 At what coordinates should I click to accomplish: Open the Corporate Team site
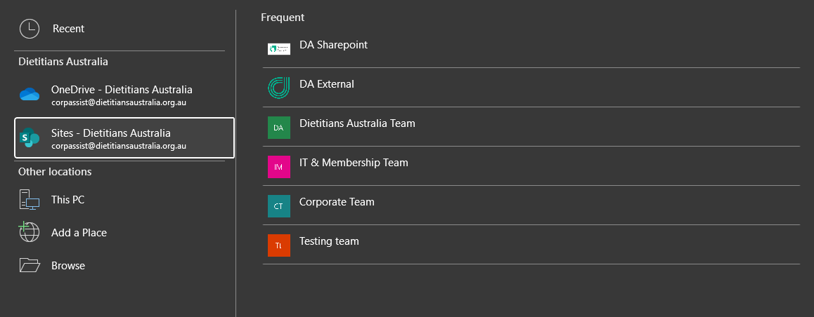point(337,202)
